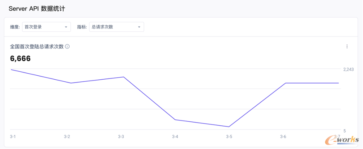The width and height of the screenshot is (363, 149).
Task: Expand the 指标 dropdown arrow
Action: point(139,27)
